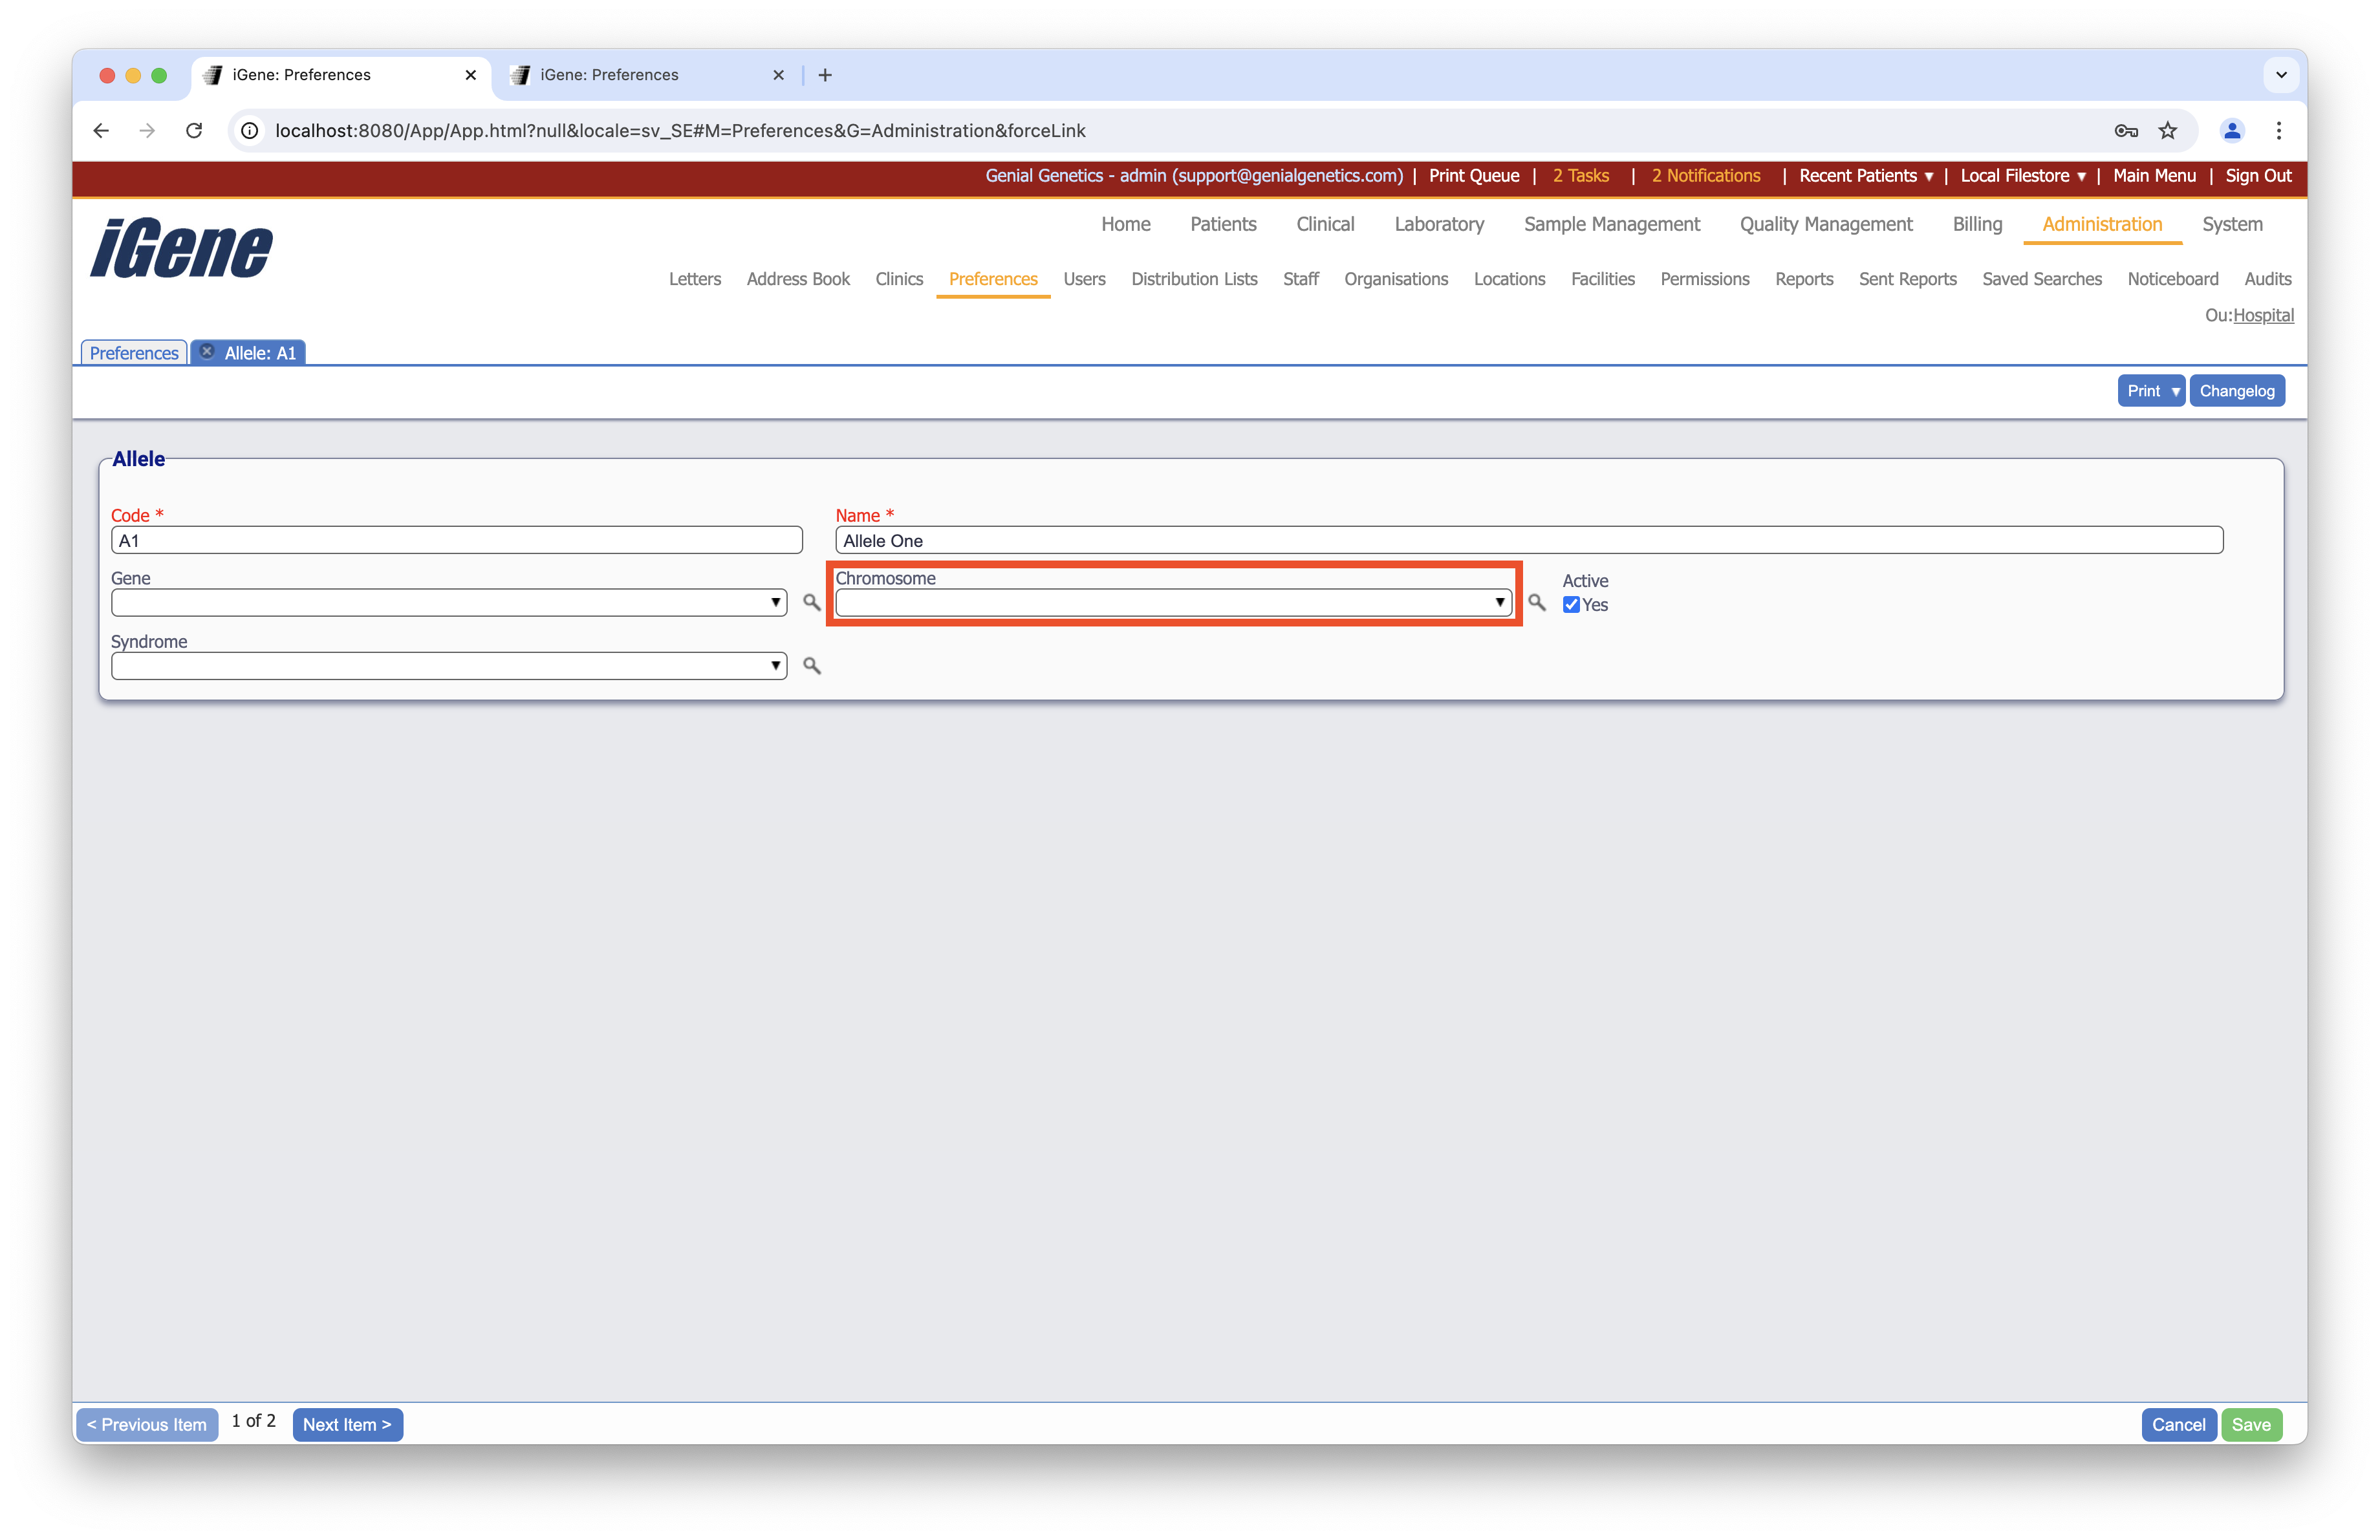Switch to the Users submenu
This screenshot has height=1540, width=2380.
1084,279
